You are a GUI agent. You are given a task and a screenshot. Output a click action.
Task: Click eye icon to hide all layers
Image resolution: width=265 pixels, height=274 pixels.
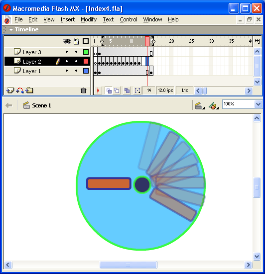[67, 41]
